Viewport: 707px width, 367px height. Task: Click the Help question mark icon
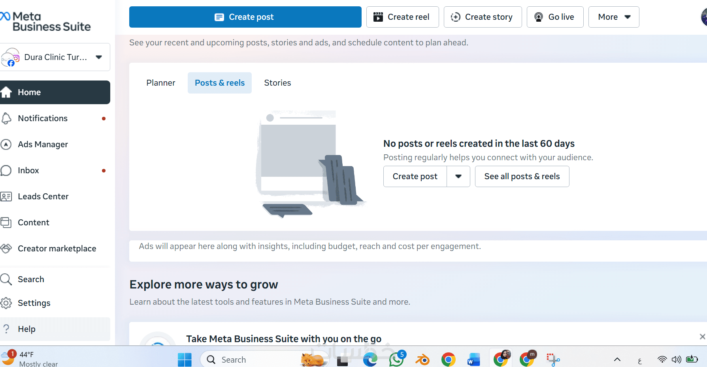click(x=6, y=329)
